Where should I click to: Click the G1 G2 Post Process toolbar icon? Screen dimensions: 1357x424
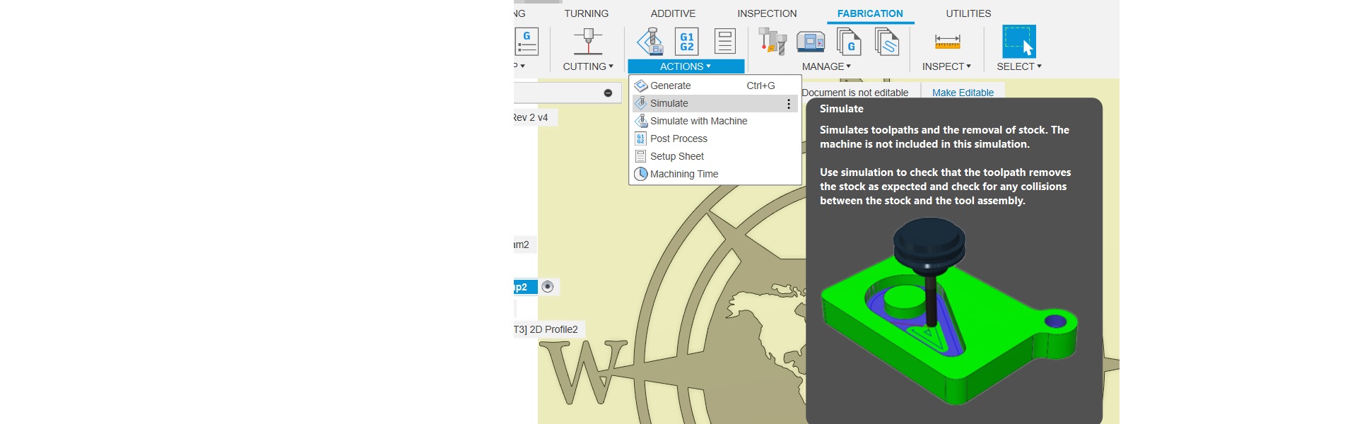click(686, 42)
